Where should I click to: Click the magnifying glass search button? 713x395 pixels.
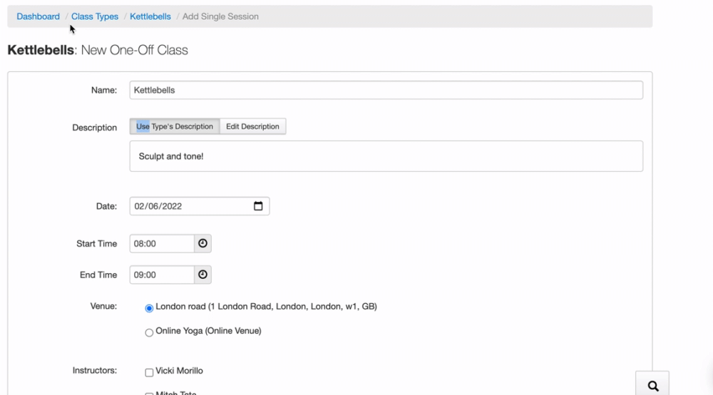pos(652,386)
